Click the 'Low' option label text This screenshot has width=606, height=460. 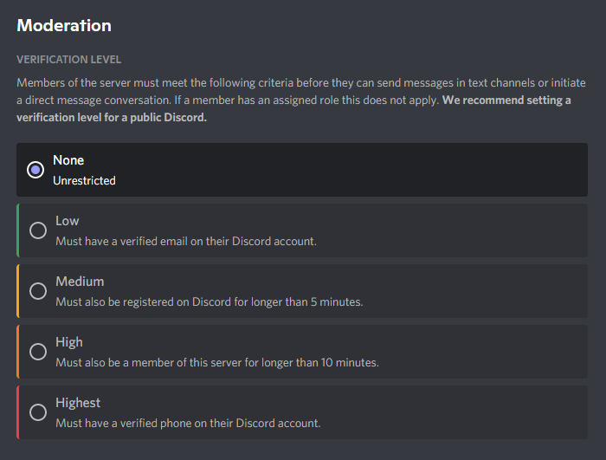pyautogui.click(x=68, y=221)
